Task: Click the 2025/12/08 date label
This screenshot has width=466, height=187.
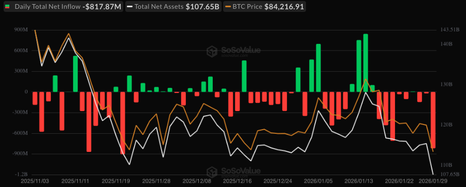Action: (x=197, y=181)
